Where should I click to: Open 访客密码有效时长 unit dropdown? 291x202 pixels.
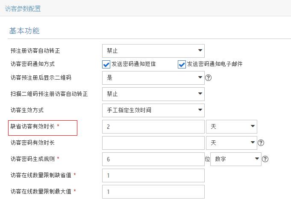tap(231, 143)
